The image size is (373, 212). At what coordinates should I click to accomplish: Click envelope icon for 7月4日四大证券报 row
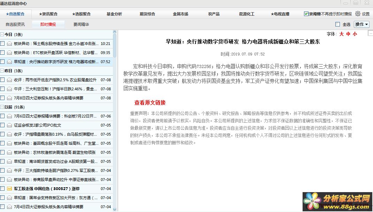[9, 207]
